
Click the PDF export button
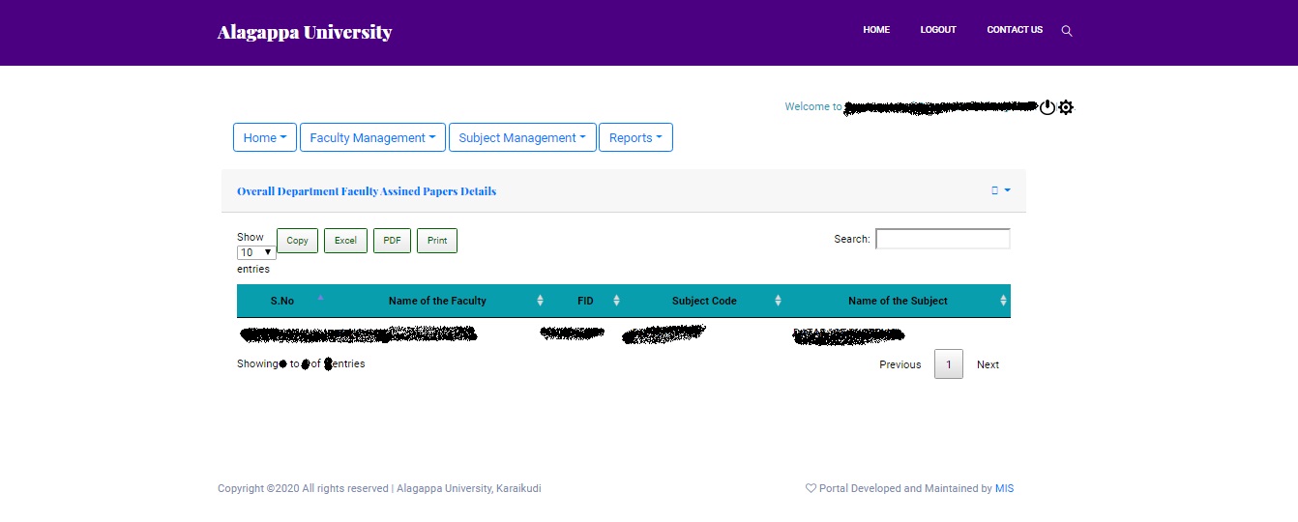(392, 241)
